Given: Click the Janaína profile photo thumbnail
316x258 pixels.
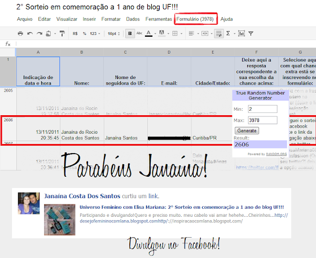Looking at the screenshot, I should tap(29, 203).
